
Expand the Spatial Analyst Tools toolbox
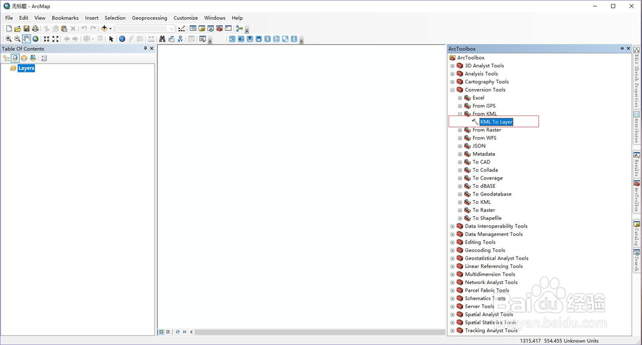[x=453, y=315]
